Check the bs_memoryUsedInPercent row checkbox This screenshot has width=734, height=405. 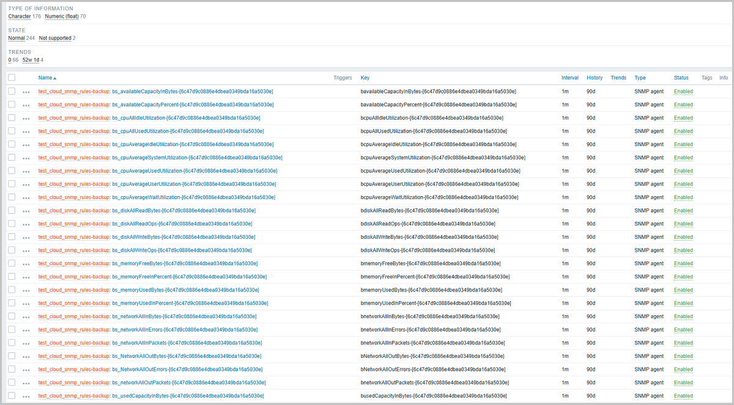pos(10,303)
